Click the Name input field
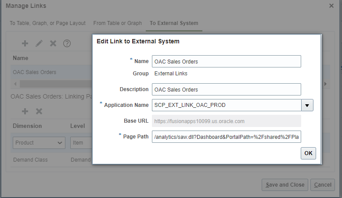 226,61
